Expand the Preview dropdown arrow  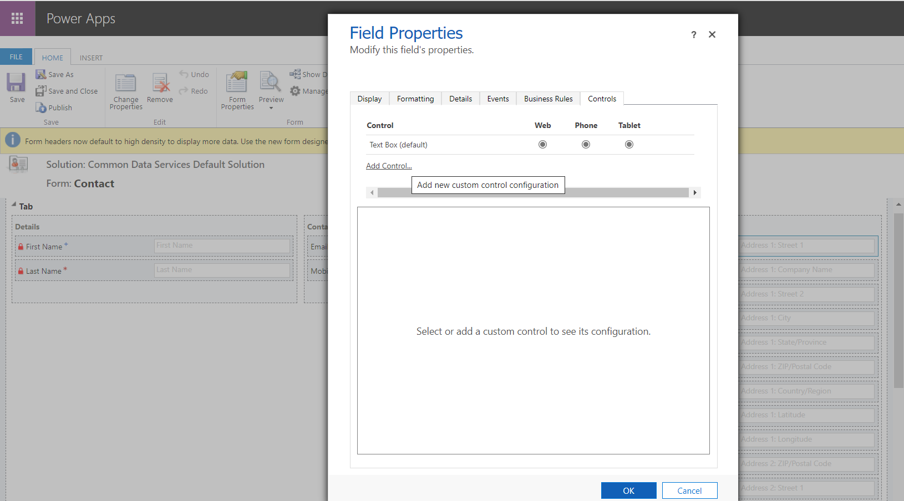tap(271, 108)
